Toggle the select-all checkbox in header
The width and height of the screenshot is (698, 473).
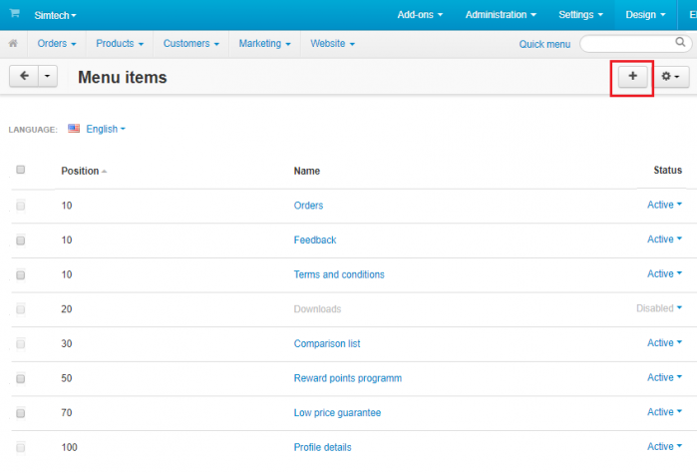[x=21, y=170]
